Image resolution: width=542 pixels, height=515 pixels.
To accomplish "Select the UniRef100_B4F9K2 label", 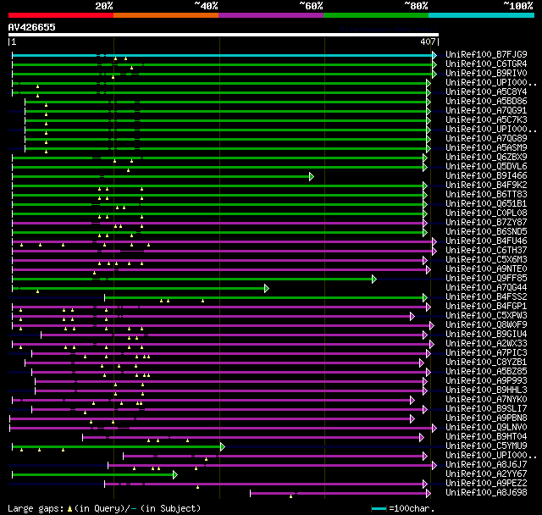I will coord(486,186).
